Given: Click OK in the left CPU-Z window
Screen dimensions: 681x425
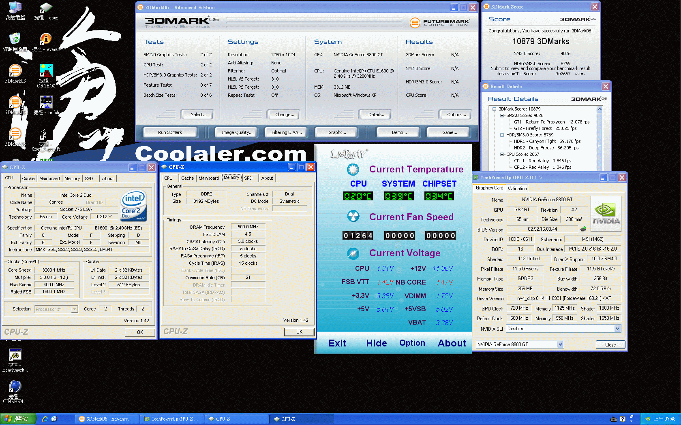Looking at the screenshot, I should click(140, 332).
